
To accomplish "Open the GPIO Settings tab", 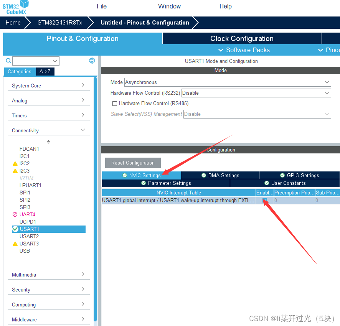I will pyautogui.click(x=299, y=175).
